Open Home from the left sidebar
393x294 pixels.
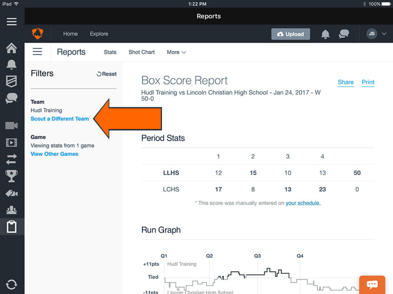[11, 48]
